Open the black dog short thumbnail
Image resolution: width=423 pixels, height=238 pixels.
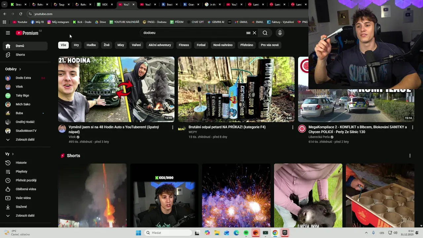308,195
